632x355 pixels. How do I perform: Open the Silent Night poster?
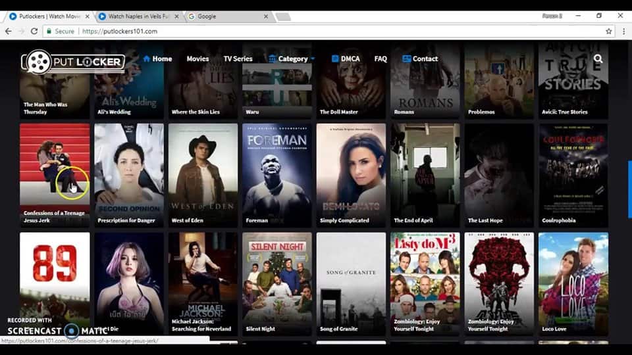click(x=277, y=284)
